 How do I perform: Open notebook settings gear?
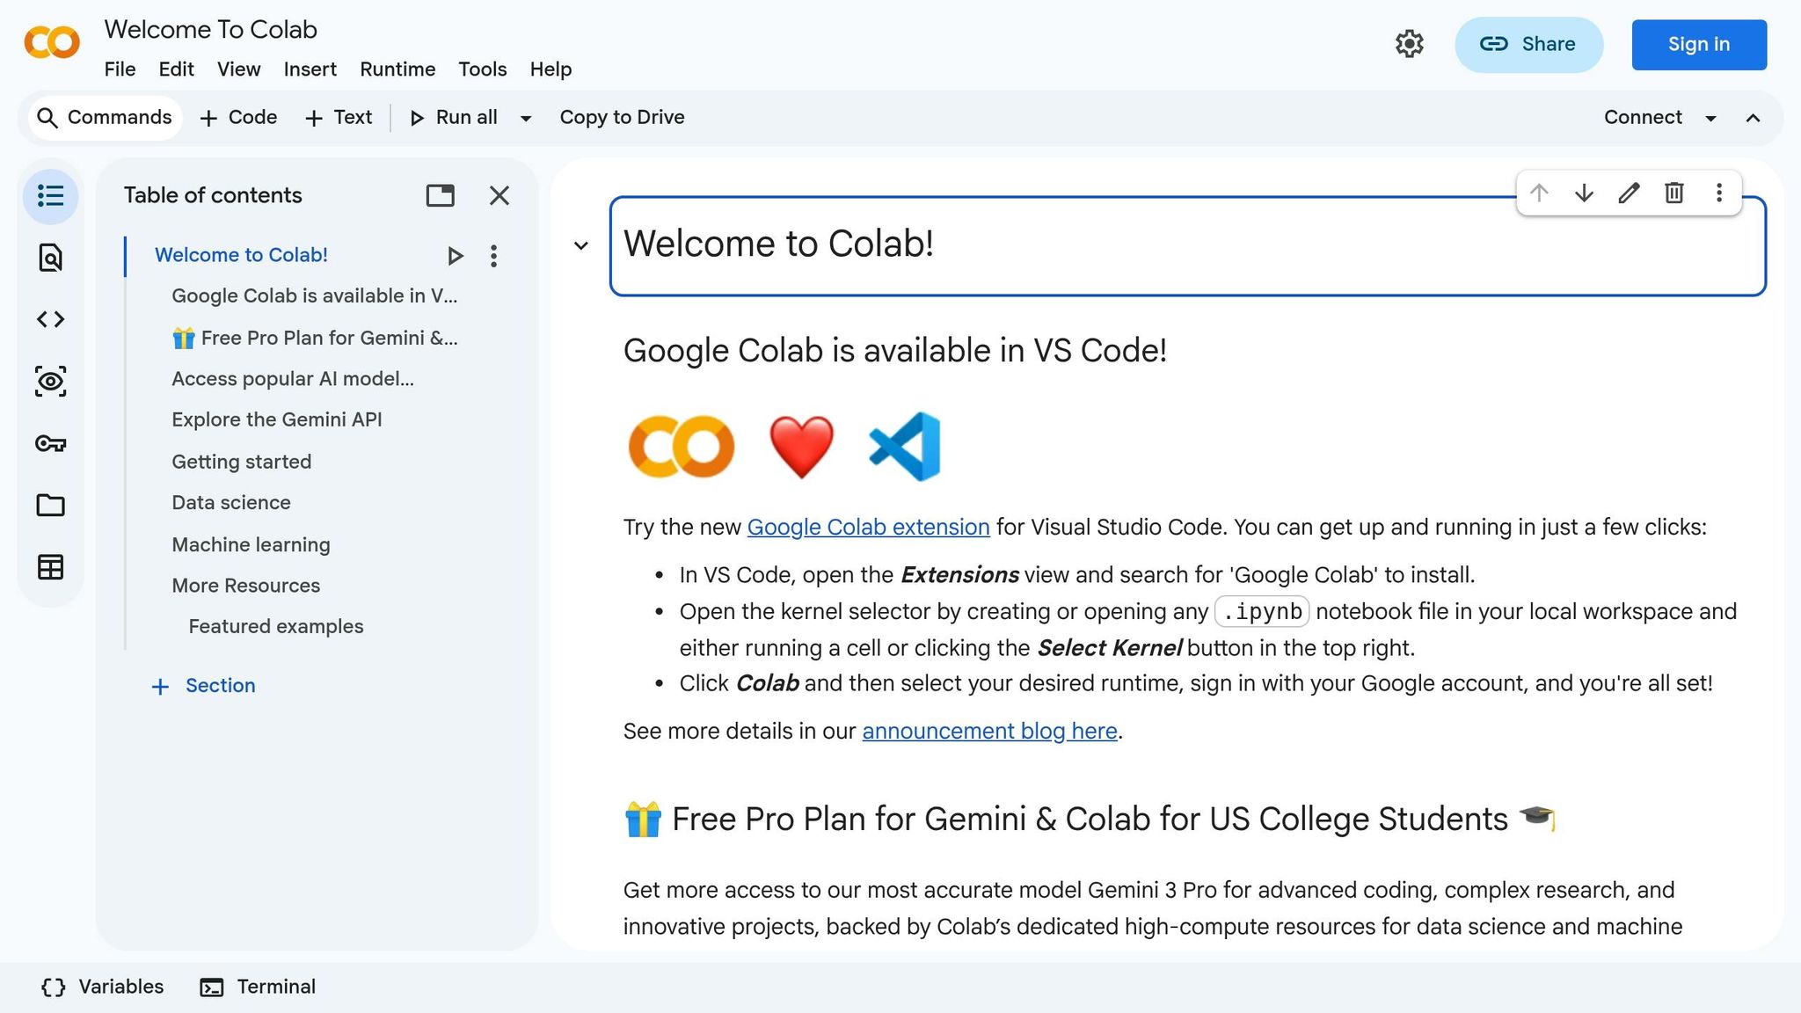(1410, 43)
